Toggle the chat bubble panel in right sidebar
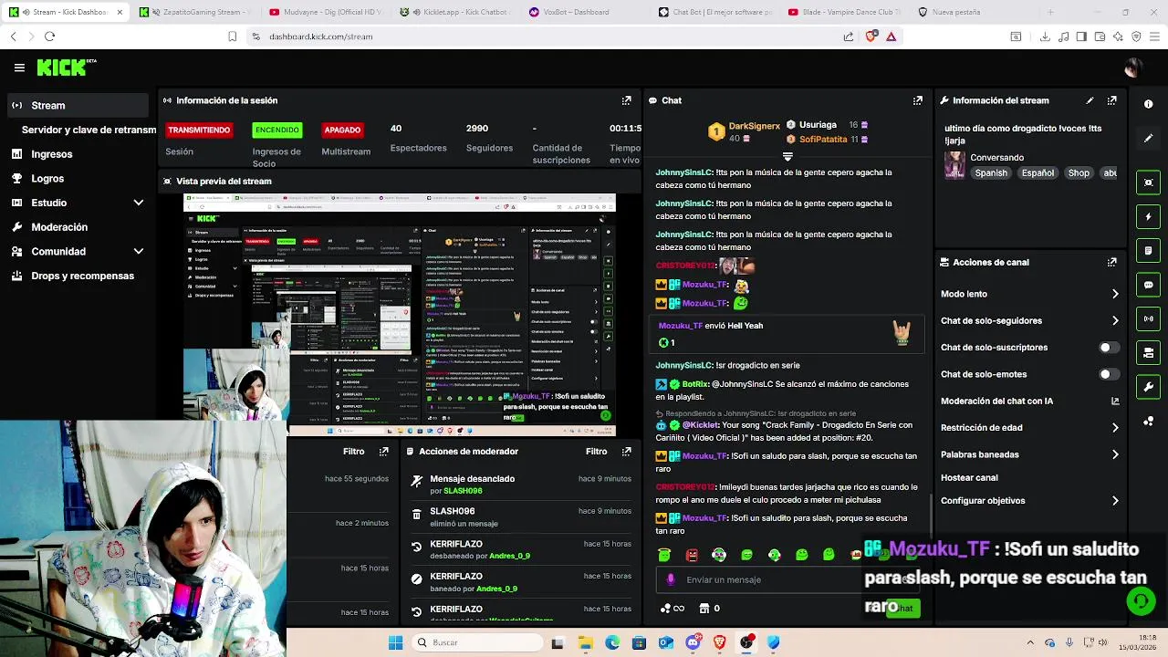This screenshot has width=1168, height=657. point(1149,285)
